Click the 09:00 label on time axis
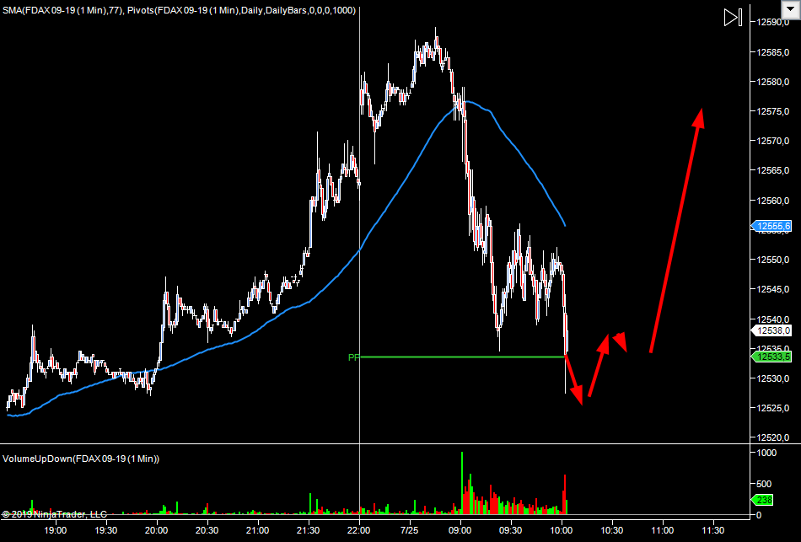Viewport: 801px width, 542px height. 460,530
